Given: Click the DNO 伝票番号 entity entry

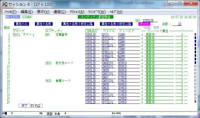Looking at the screenshot, I should pyautogui.click(x=56, y=35).
